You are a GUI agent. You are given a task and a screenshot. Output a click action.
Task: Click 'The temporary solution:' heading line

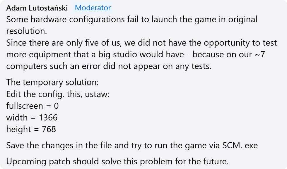click(52, 82)
